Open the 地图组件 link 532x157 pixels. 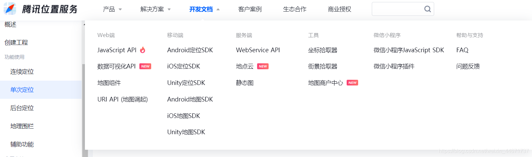click(109, 83)
